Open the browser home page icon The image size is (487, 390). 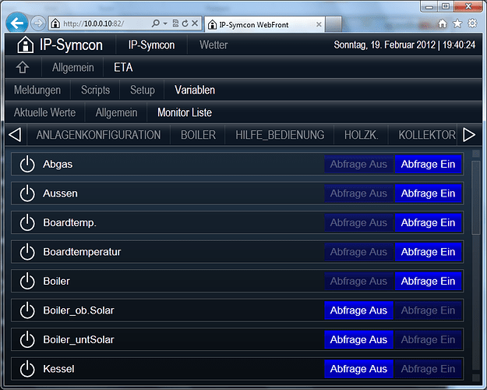443,23
